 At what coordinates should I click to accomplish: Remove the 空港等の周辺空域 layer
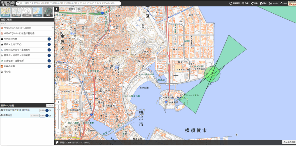click(50, 110)
